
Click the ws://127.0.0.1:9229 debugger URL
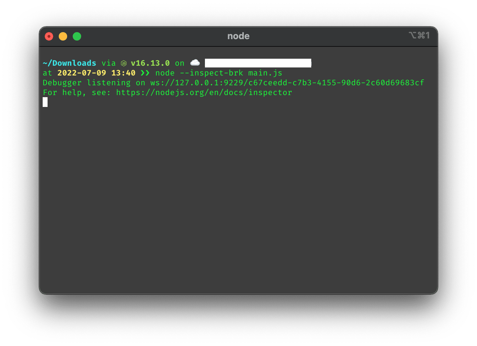coord(182,82)
